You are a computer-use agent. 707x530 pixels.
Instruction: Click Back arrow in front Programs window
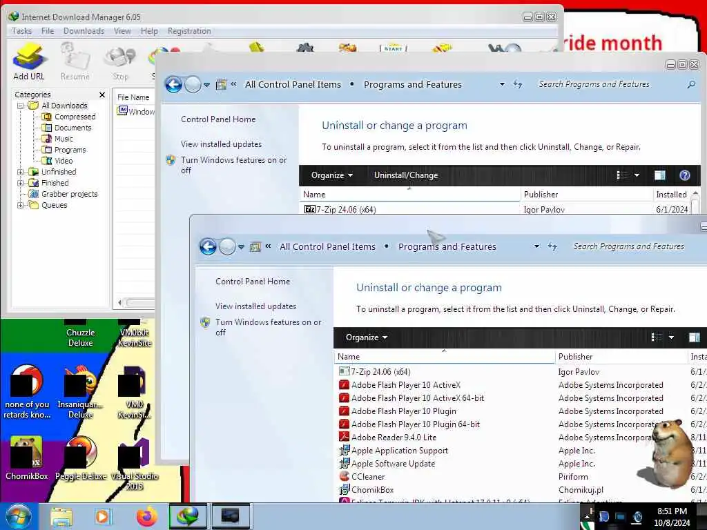pyautogui.click(x=208, y=246)
